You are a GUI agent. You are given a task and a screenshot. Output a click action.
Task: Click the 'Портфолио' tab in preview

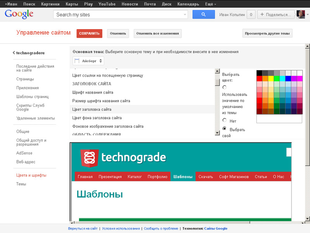pos(158,177)
